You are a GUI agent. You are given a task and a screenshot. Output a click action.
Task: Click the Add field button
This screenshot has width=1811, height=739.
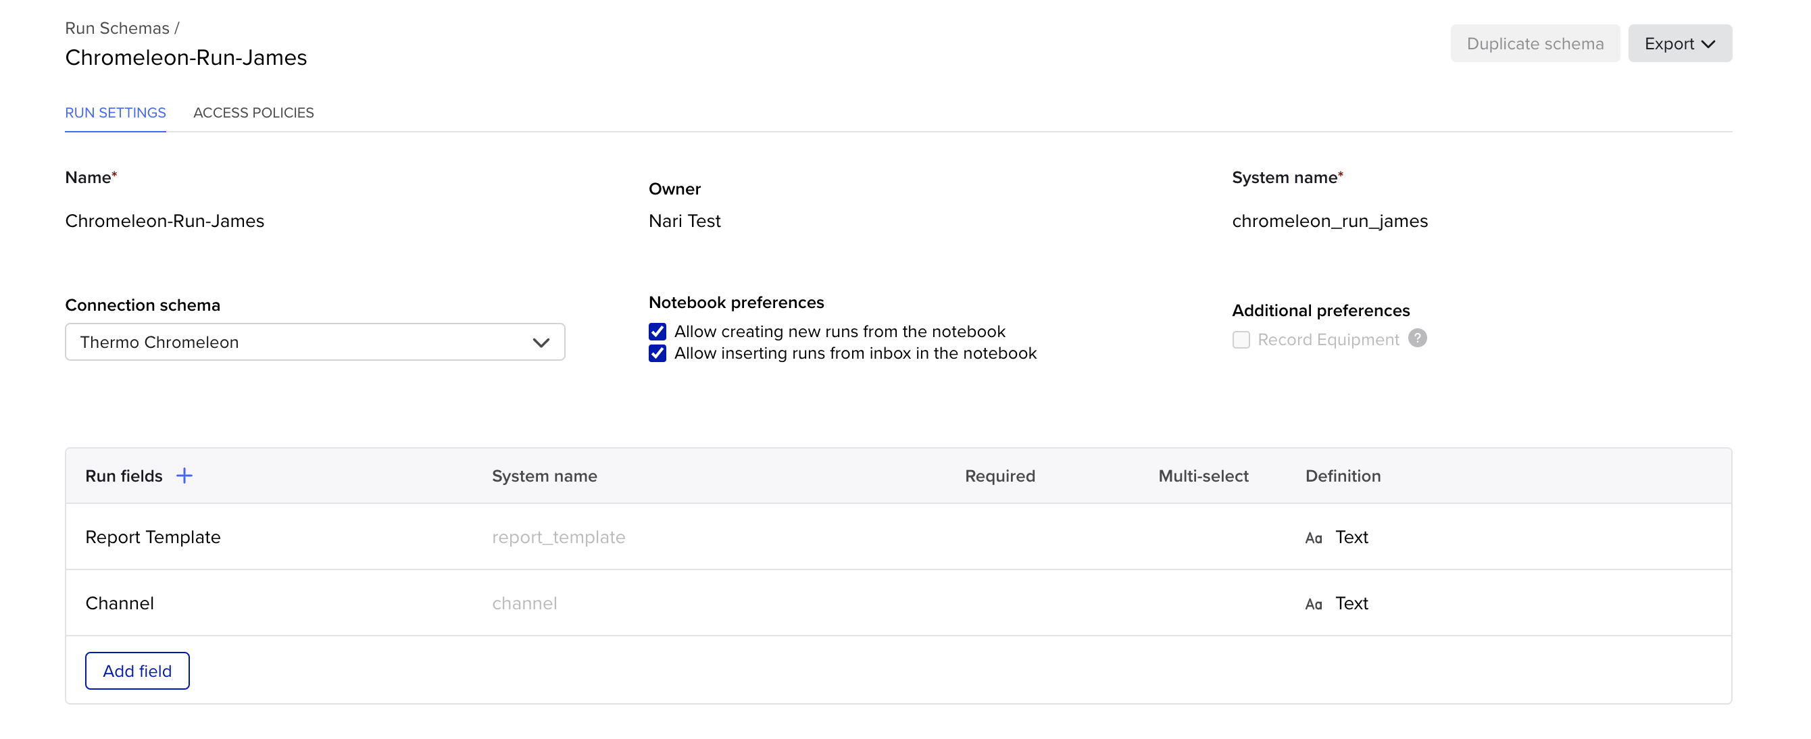coord(137,671)
